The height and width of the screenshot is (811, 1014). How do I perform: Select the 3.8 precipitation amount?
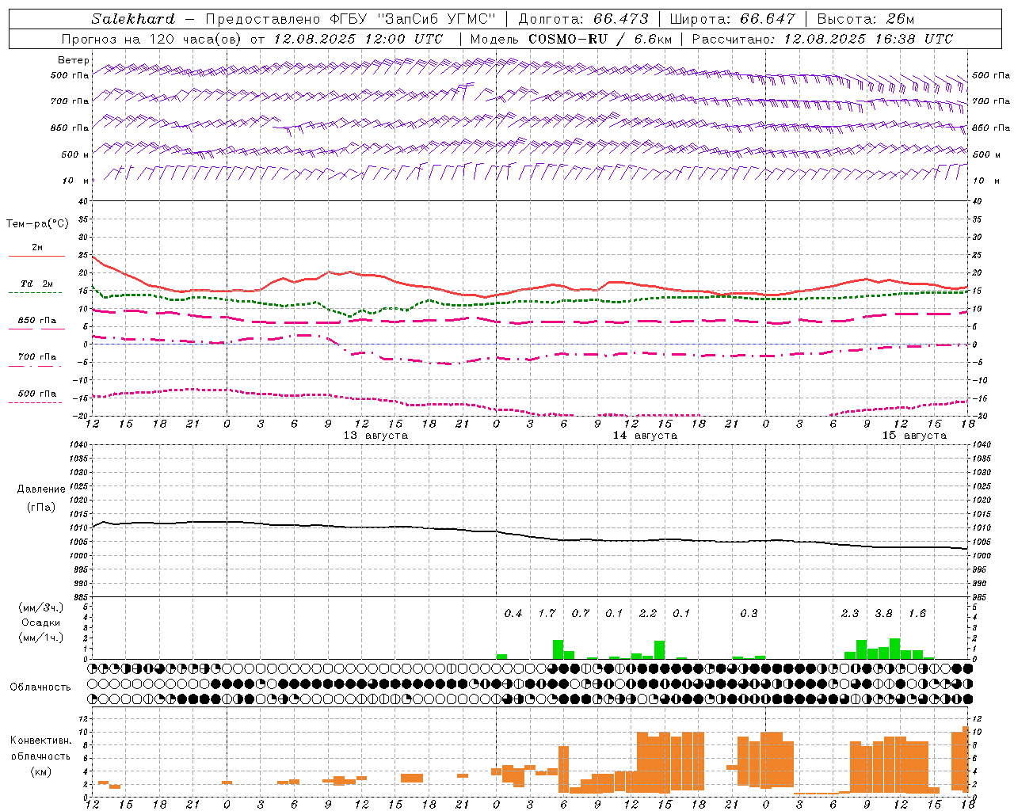point(883,613)
